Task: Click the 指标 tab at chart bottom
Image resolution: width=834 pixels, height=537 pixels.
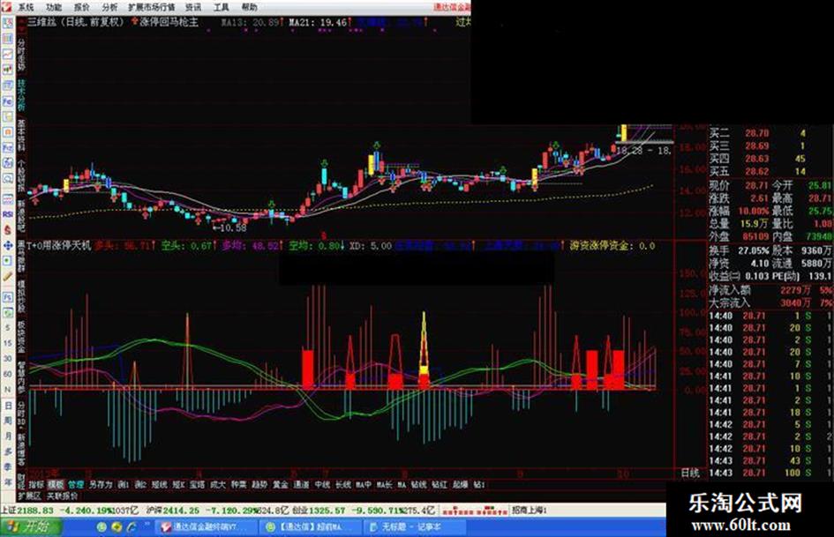Action: (x=37, y=484)
